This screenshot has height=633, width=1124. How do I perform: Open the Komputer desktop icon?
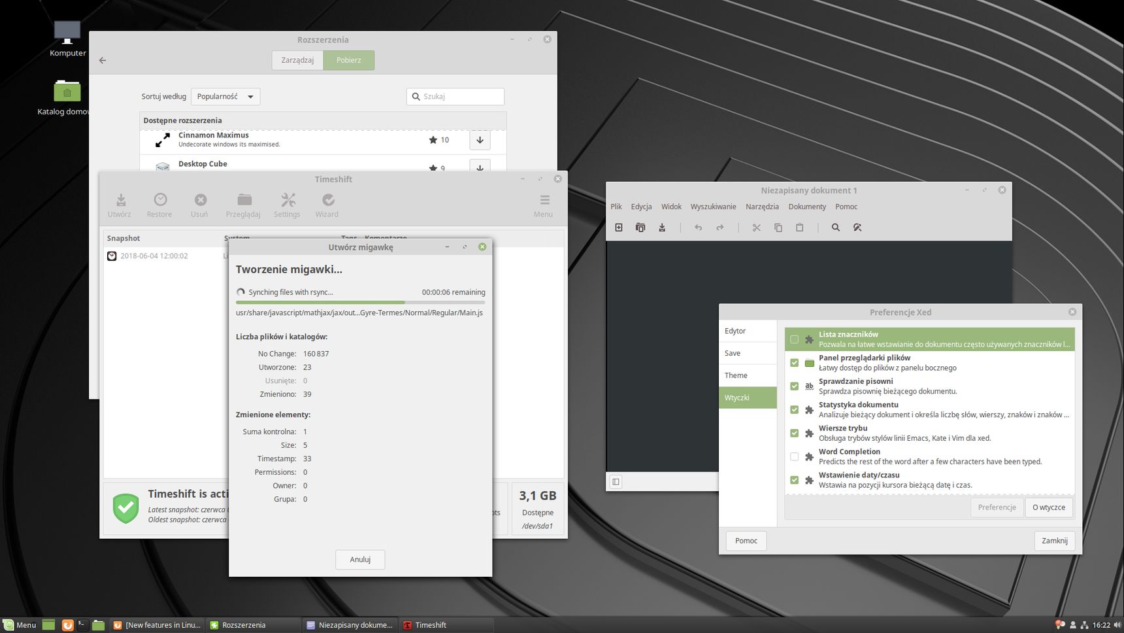click(67, 39)
